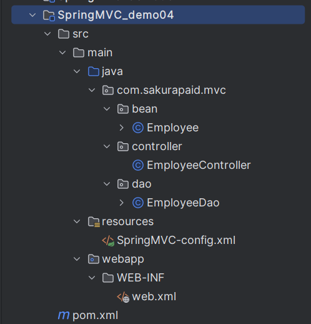Click the SpringMVC-config.xml Spring file icon

pos(108,241)
